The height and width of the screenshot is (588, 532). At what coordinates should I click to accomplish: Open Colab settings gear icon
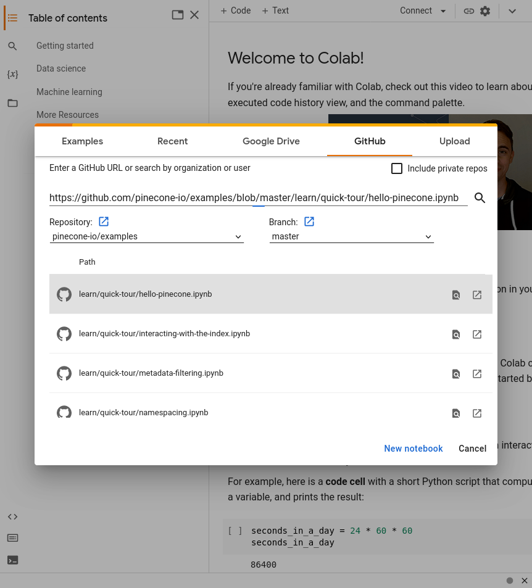[x=485, y=11]
